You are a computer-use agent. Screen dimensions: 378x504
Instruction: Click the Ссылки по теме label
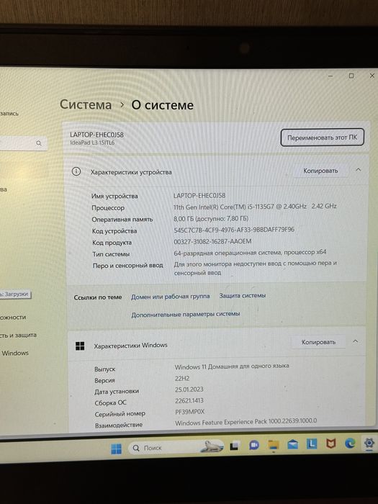[98, 297]
